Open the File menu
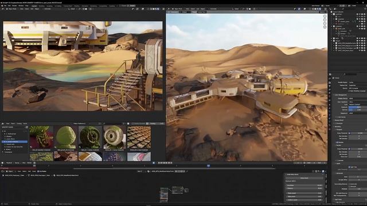This screenshot has height=206, width=367. pyautogui.click(x=5, y=6)
